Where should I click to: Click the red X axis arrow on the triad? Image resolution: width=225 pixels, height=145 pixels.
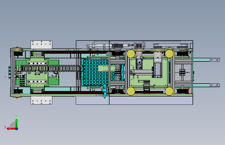(11, 129)
